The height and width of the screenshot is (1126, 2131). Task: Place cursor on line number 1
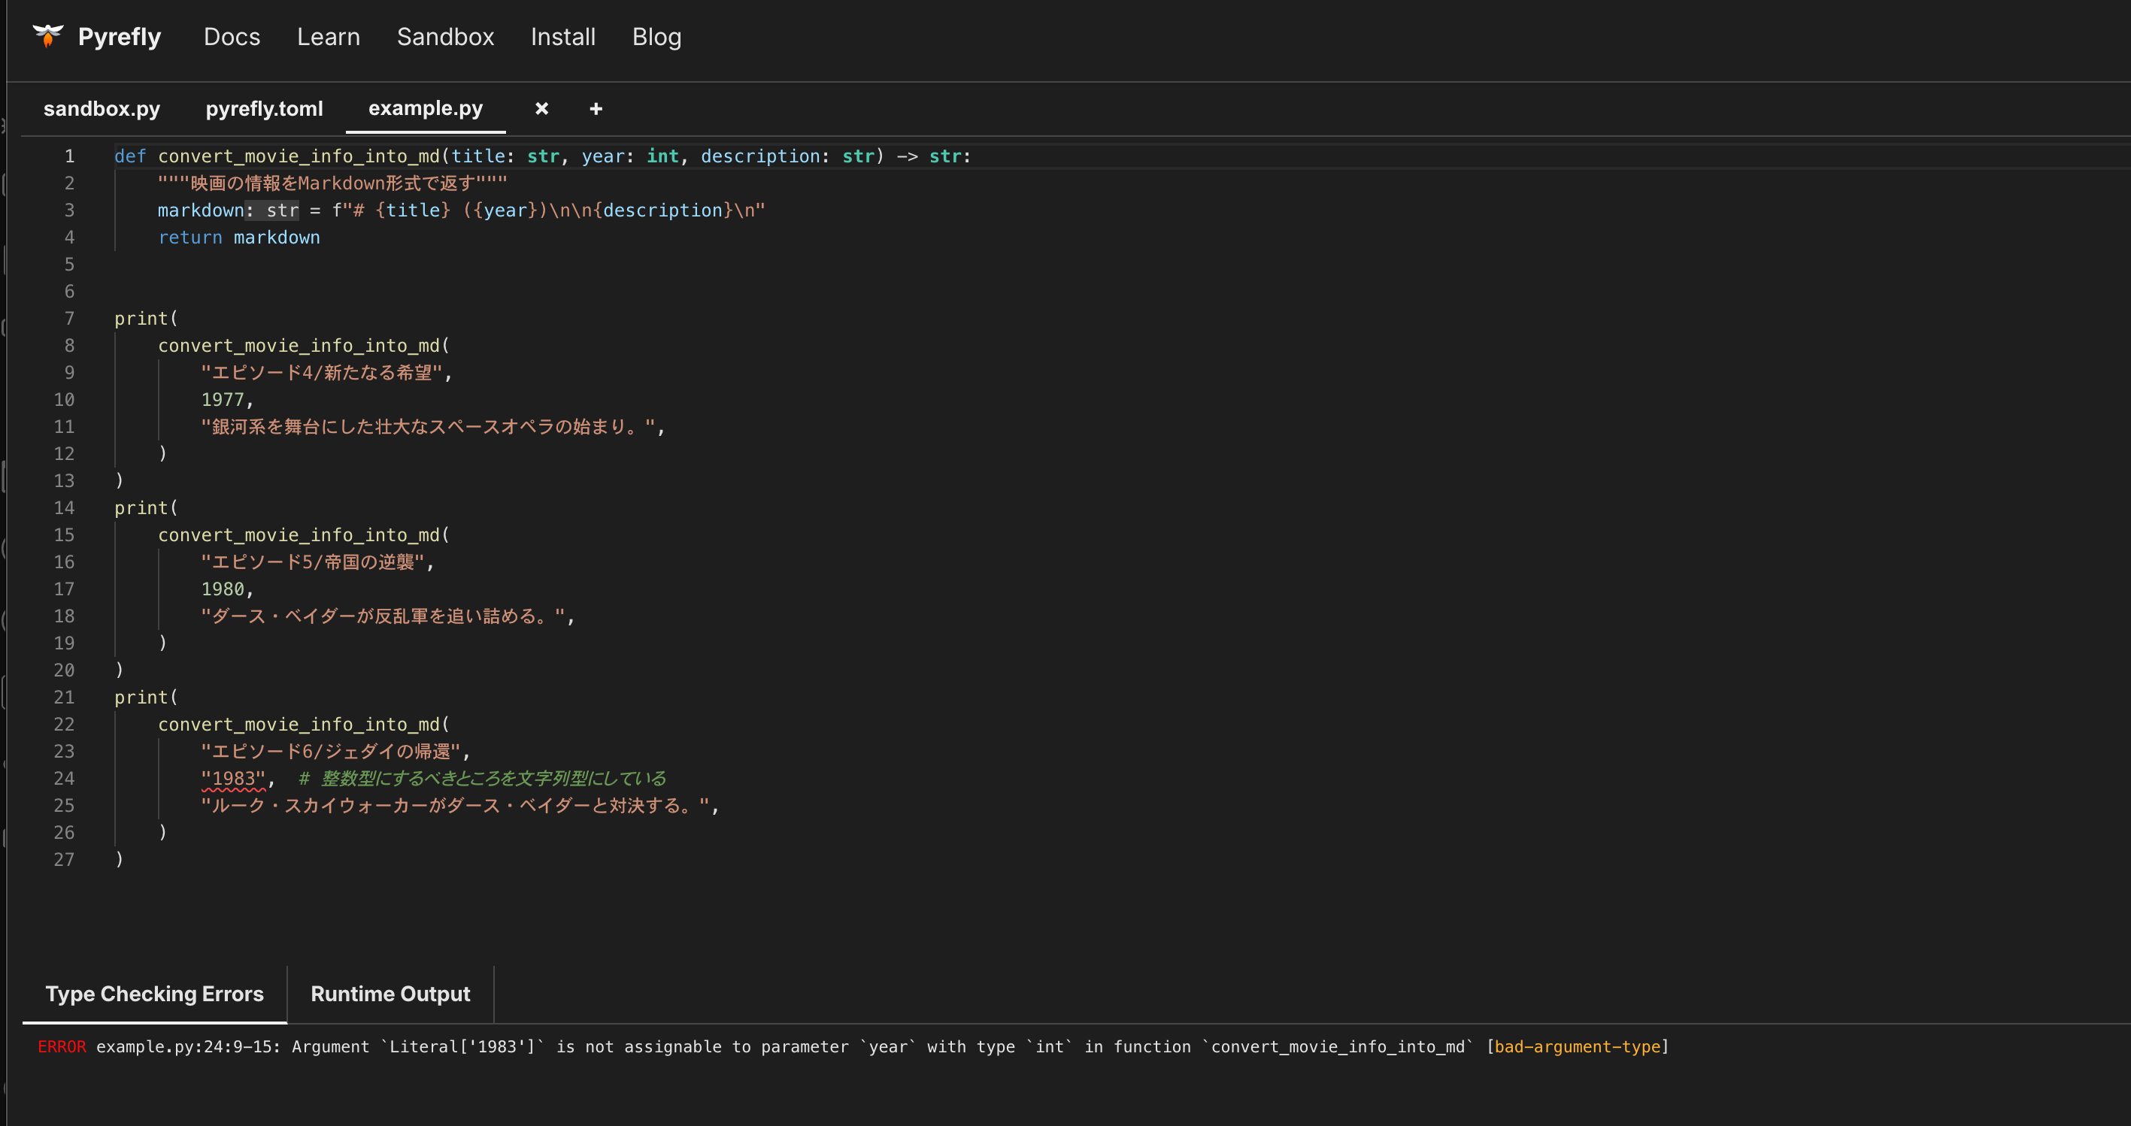[x=69, y=156]
